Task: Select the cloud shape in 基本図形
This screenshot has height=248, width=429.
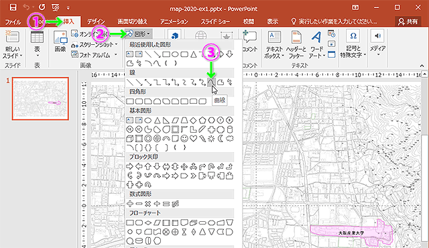Action: [x=230, y=139]
